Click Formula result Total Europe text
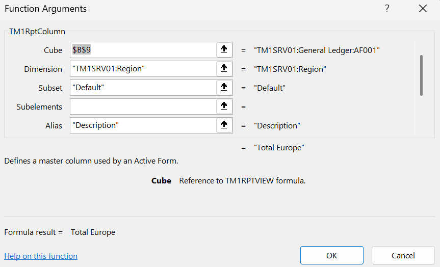The width and height of the screenshot is (440, 267). tap(93, 232)
